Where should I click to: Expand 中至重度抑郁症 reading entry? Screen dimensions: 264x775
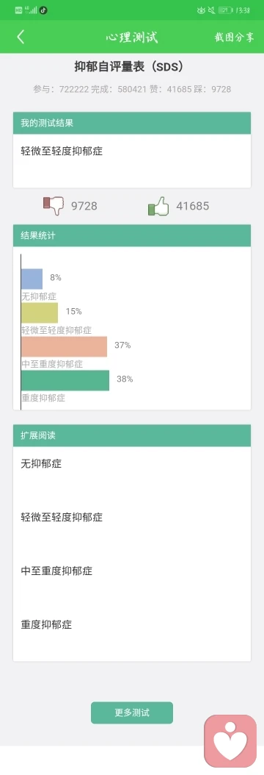(132, 571)
